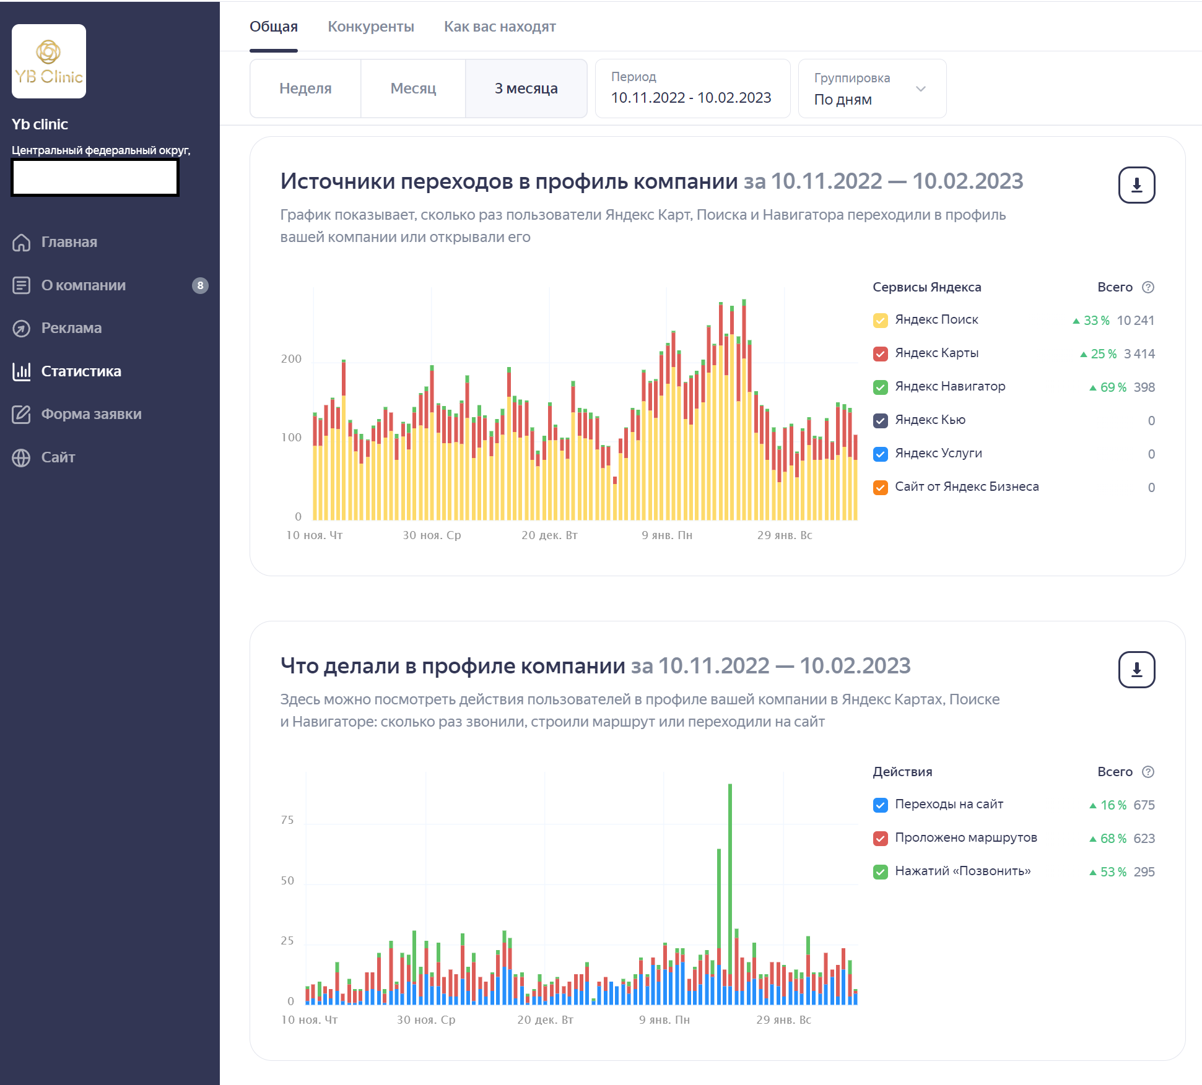
Task: Click the Действия legend heading
Action: (902, 772)
